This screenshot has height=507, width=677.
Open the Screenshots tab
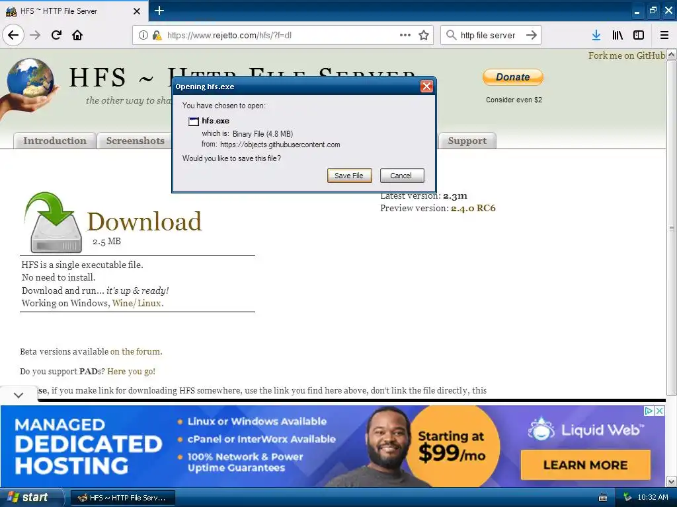point(135,141)
